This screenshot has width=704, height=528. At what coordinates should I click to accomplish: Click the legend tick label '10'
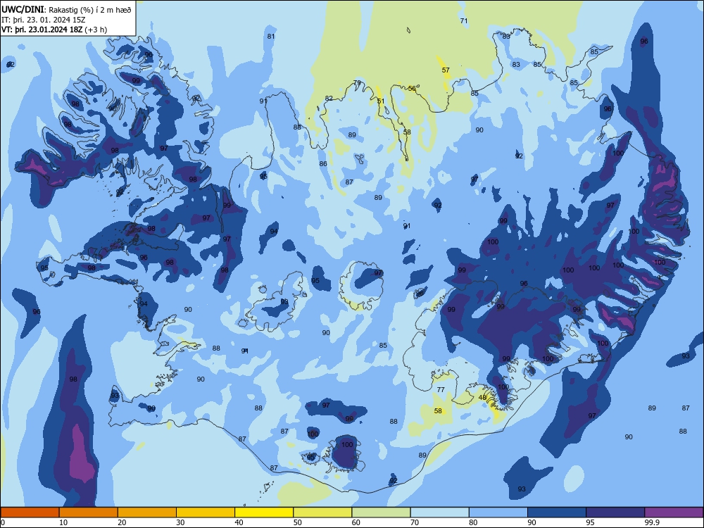pos(63,522)
